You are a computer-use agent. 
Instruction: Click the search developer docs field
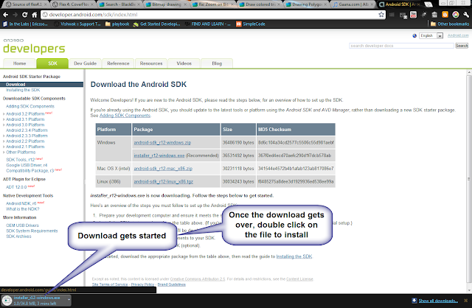point(401,46)
